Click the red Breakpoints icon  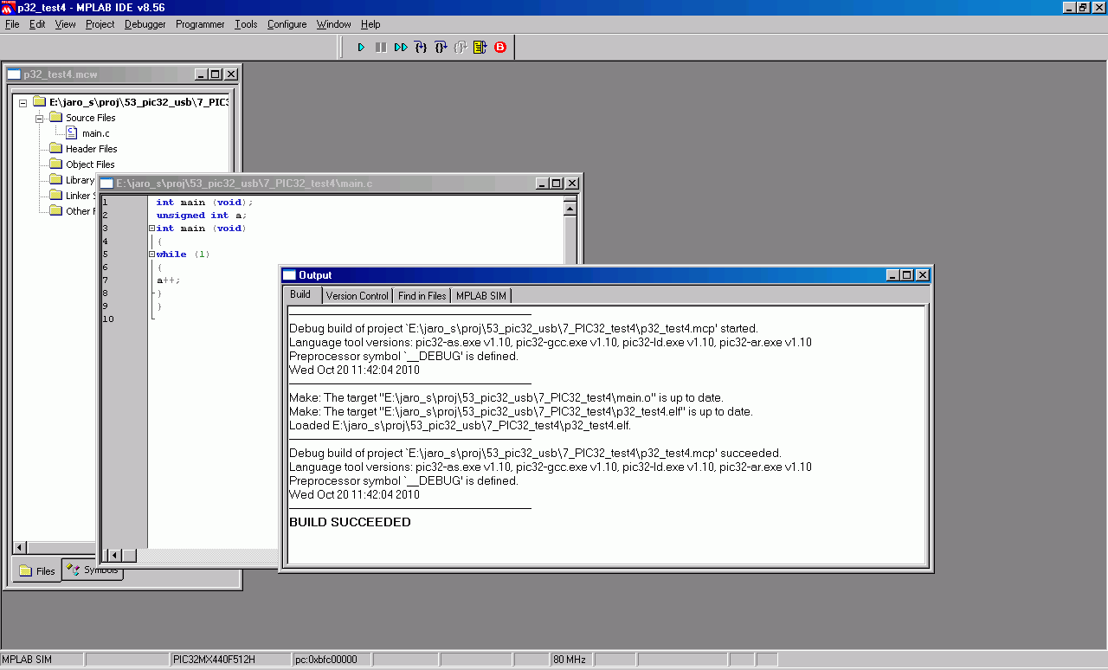500,47
